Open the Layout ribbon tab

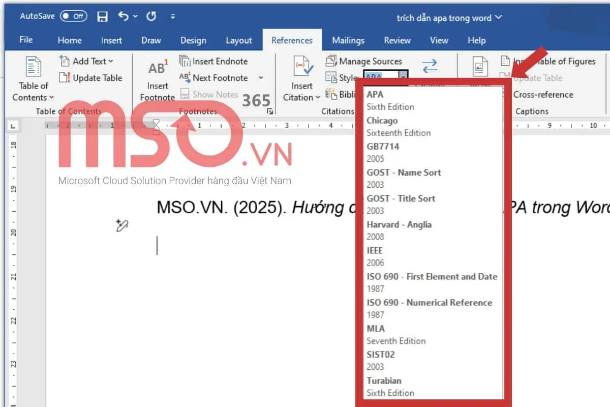point(238,40)
